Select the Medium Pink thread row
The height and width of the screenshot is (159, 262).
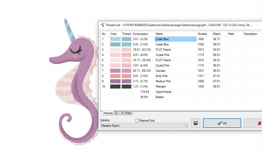pyautogui.click(x=162, y=81)
